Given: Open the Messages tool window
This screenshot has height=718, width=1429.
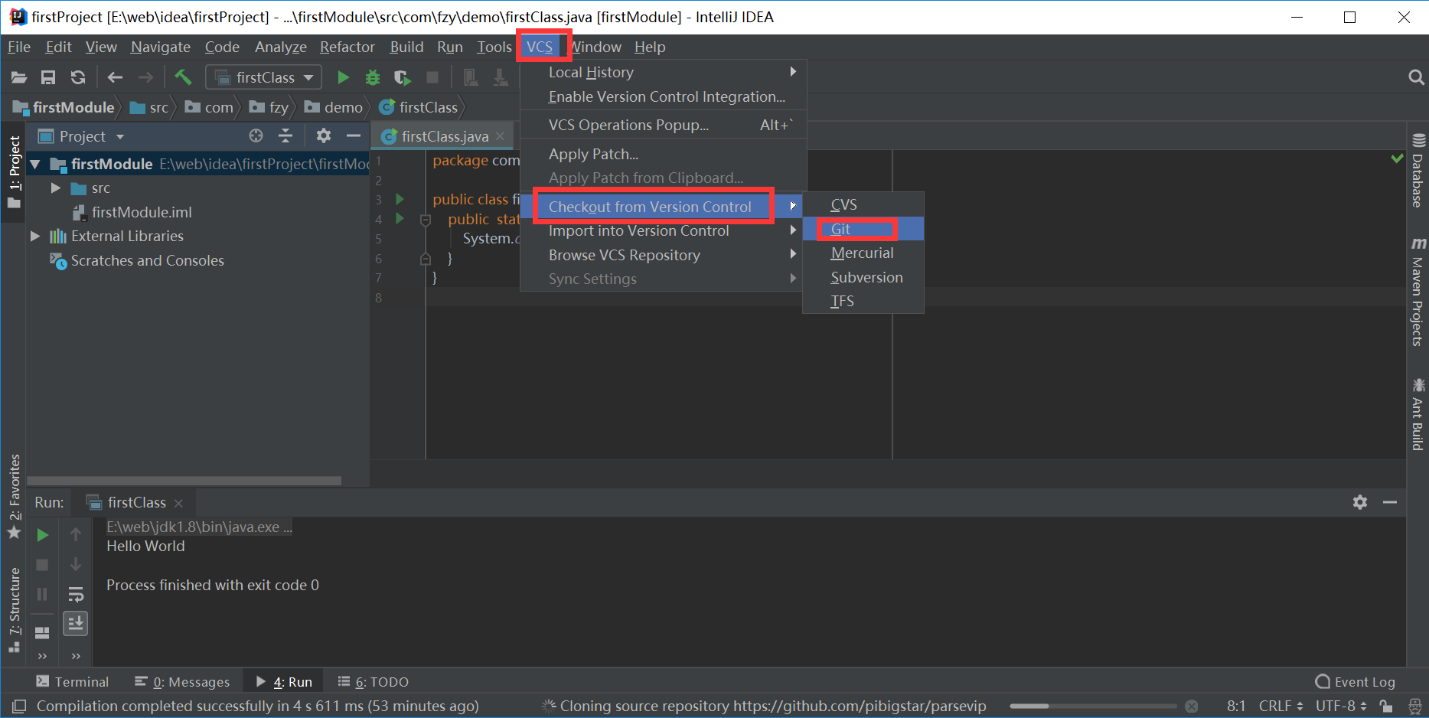Looking at the screenshot, I should click(182, 681).
